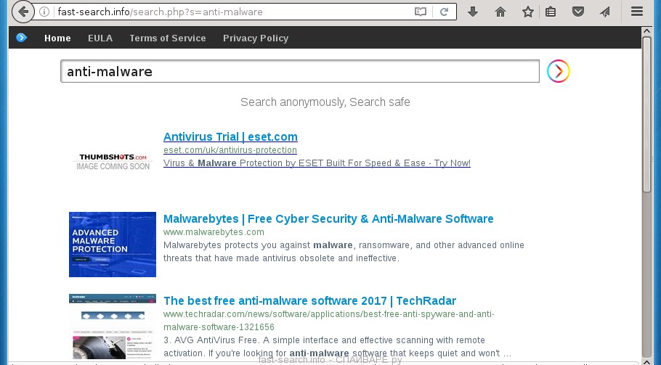
Task: Go back using the browser back arrow
Action: [x=23, y=12]
